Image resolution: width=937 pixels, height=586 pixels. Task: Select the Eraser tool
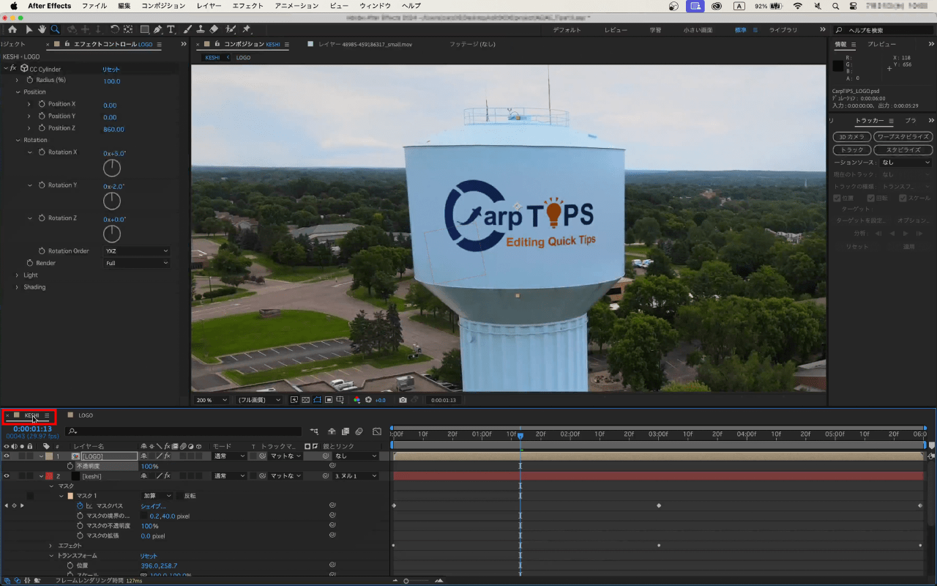(213, 29)
